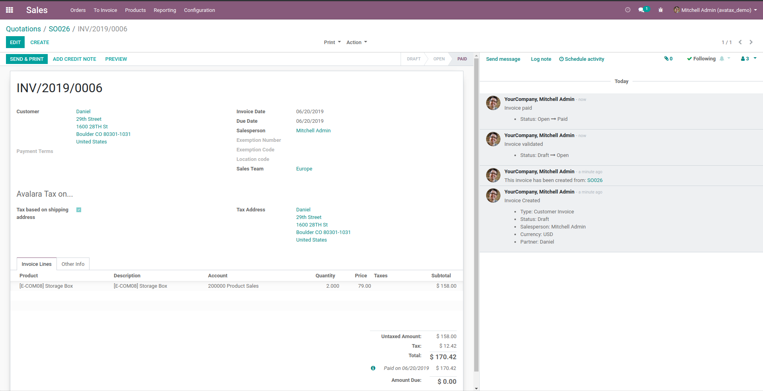Screen dimensions: 763x391
Task: Click the attachments paperclip counter icon
Action: (x=668, y=59)
